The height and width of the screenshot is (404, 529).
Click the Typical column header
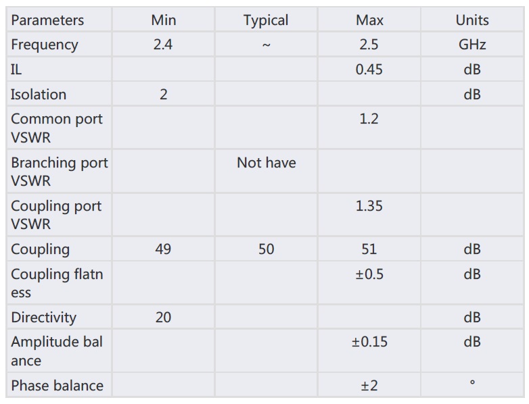[266, 20]
